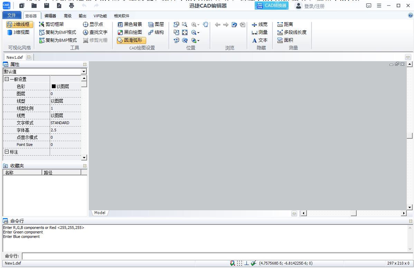Click the print icon in title bar
Viewport: 414px width, 268px height.
pos(71,6)
